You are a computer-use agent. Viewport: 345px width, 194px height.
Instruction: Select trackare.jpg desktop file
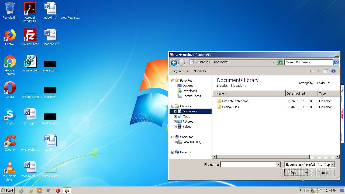[50, 118]
